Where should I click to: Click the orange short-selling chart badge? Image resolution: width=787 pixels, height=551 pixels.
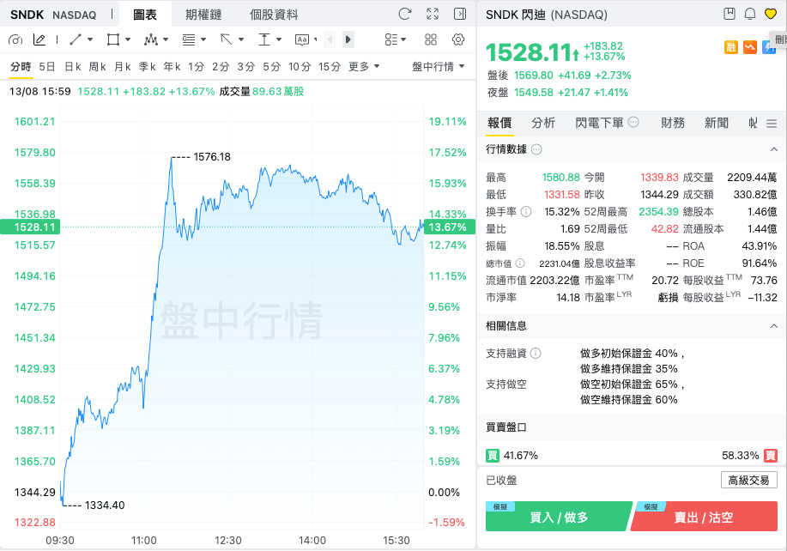click(750, 47)
